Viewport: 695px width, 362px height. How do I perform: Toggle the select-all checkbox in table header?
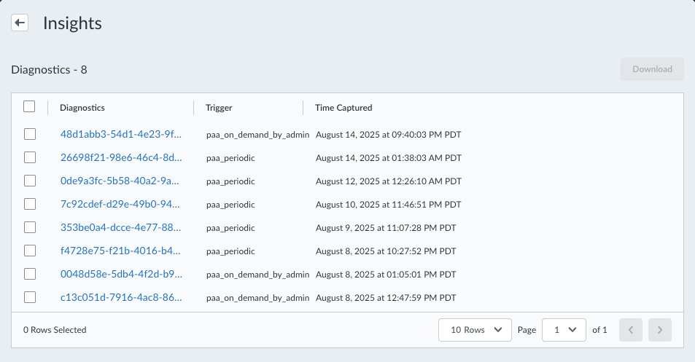pyautogui.click(x=29, y=107)
